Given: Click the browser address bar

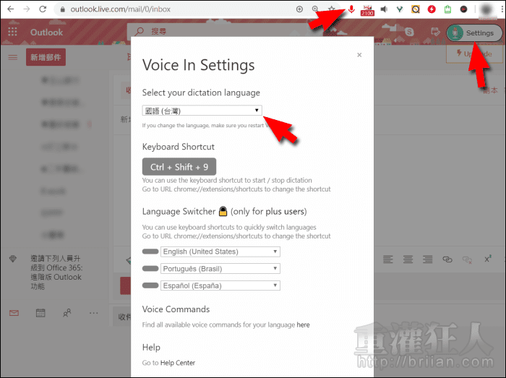Looking at the screenshot, I should pyautogui.click(x=181, y=9).
